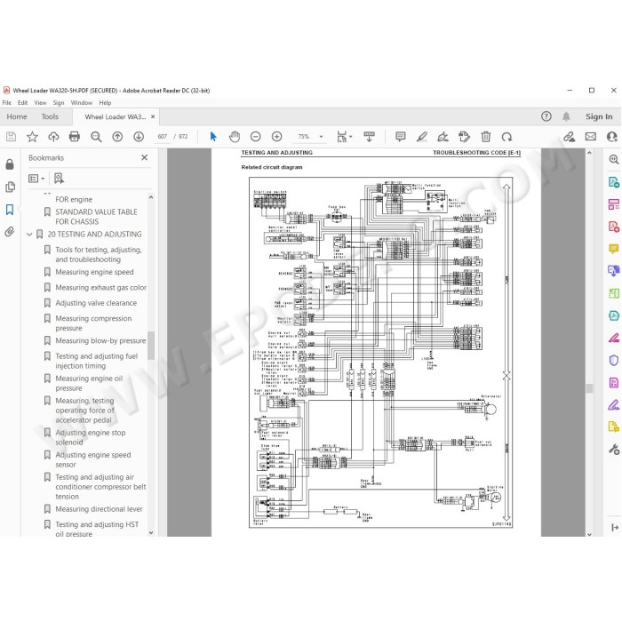Open the page thumbnails panel icon

pyautogui.click(x=10, y=187)
